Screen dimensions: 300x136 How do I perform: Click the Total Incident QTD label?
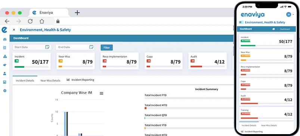coord(155,115)
